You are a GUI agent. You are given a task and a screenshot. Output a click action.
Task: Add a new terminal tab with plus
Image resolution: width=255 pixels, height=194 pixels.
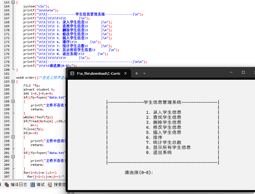[x=137, y=73]
